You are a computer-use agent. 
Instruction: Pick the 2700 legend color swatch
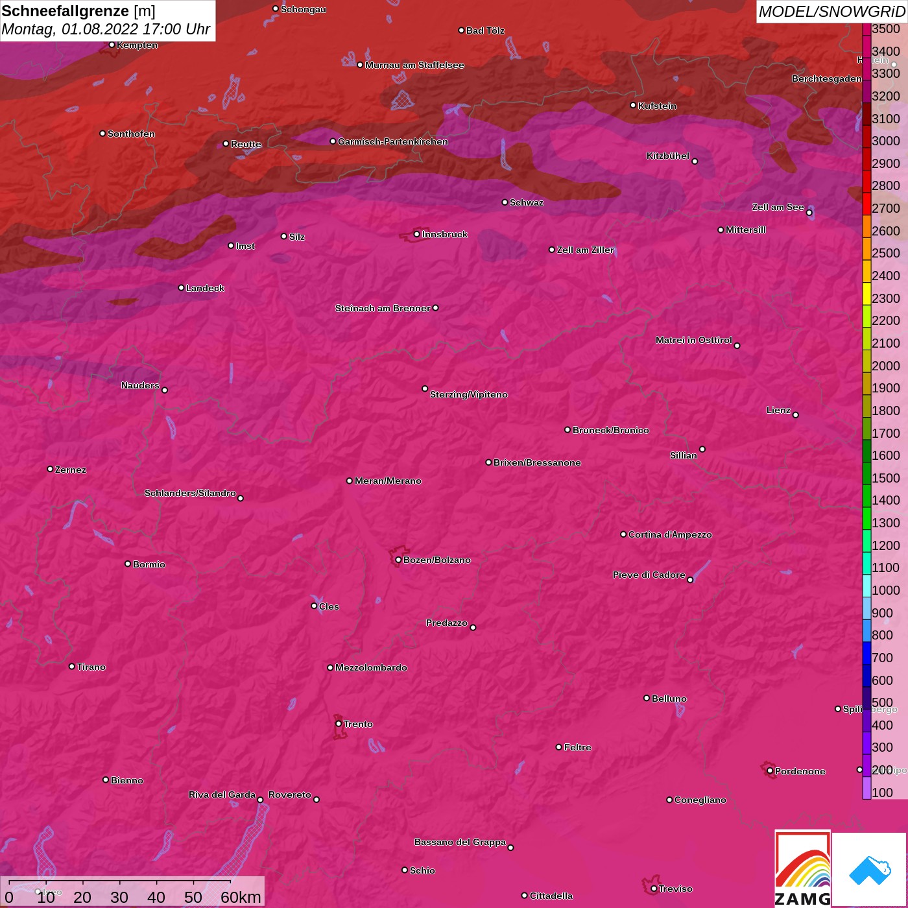(866, 205)
